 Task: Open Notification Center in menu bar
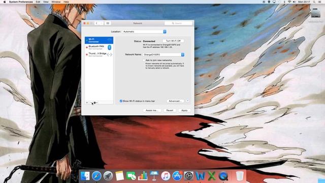[320, 2]
